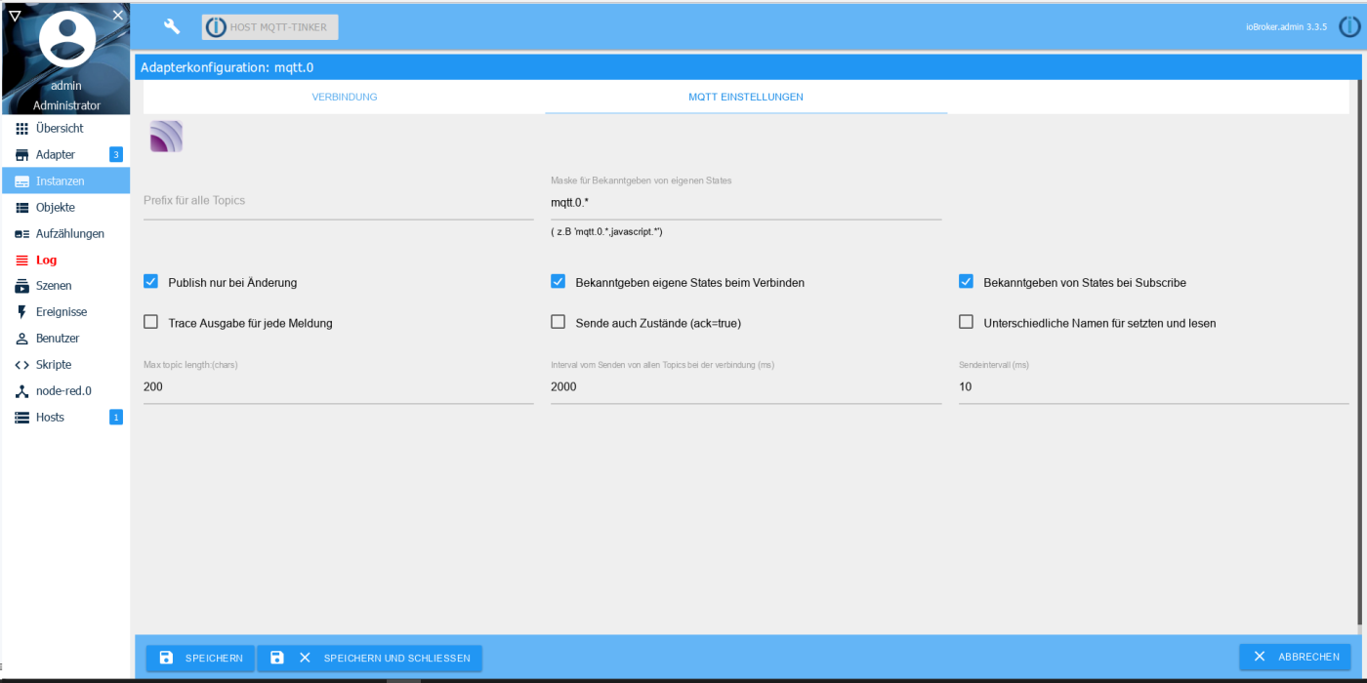Screen dimensions: 1367x683
Task: Uncheck Bekanntgeben eigene States beim Verbinden
Action: tap(559, 282)
